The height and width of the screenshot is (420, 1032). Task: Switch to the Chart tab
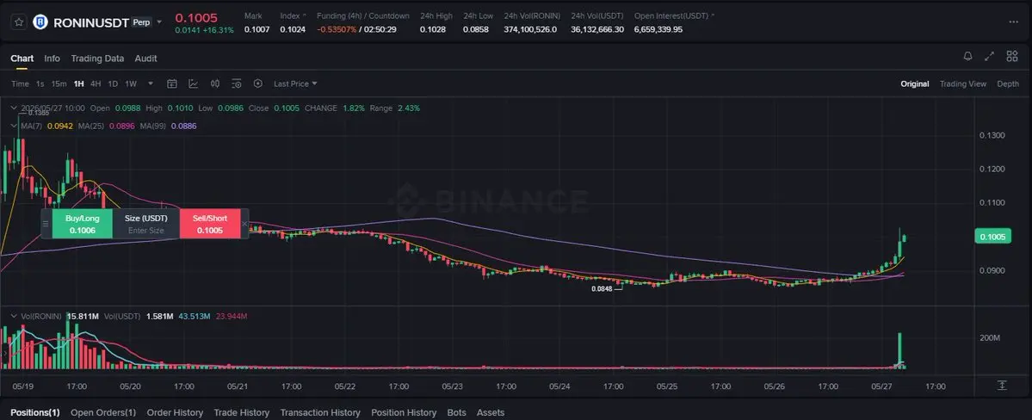22,58
